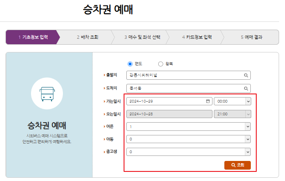Click the bus icon in left panel

point(47,94)
